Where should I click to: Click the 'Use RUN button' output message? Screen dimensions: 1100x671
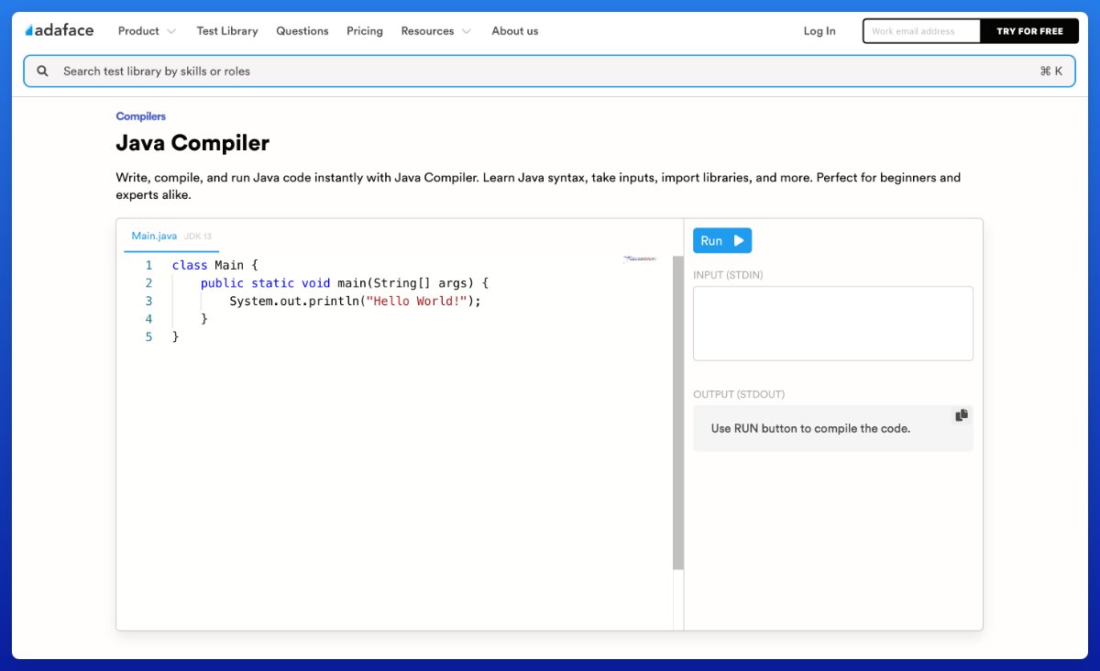810,428
